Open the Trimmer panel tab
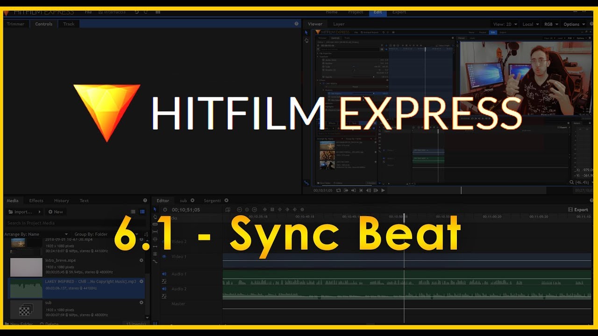This screenshot has height=336, width=598. click(x=15, y=24)
